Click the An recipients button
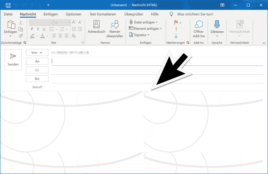This screenshot has height=174, width=268. (x=37, y=61)
